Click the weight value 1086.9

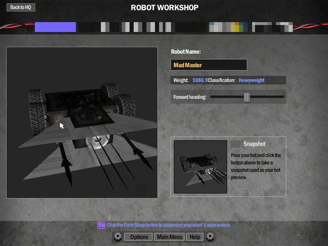(x=200, y=80)
